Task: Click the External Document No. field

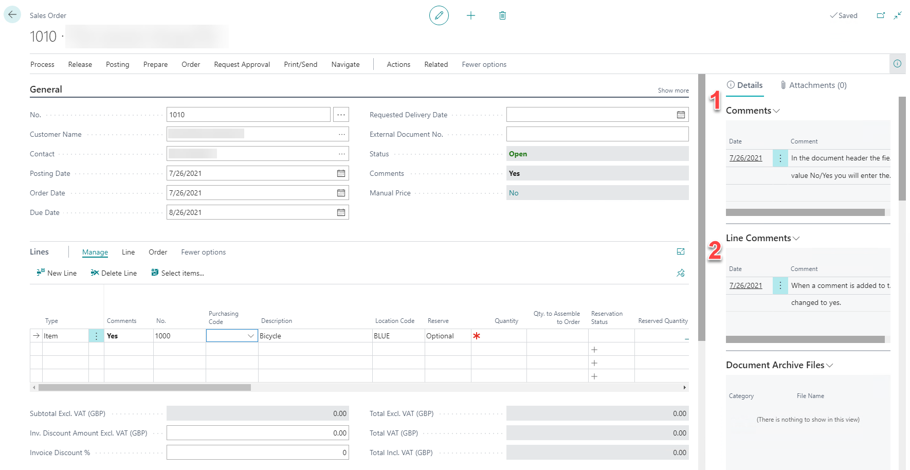Action: tap(597, 134)
